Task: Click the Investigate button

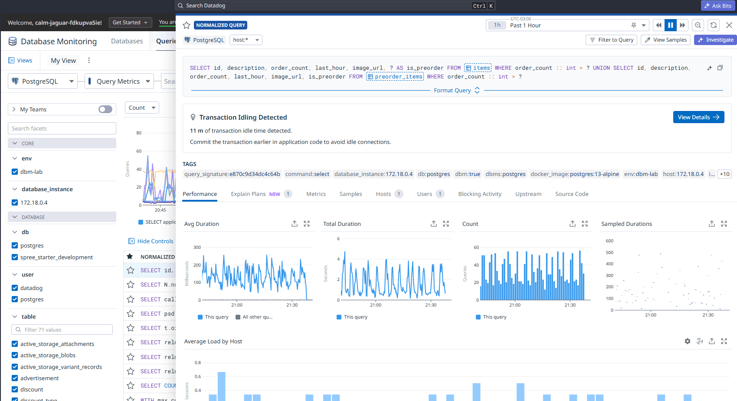Action: click(x=715, y=40)
